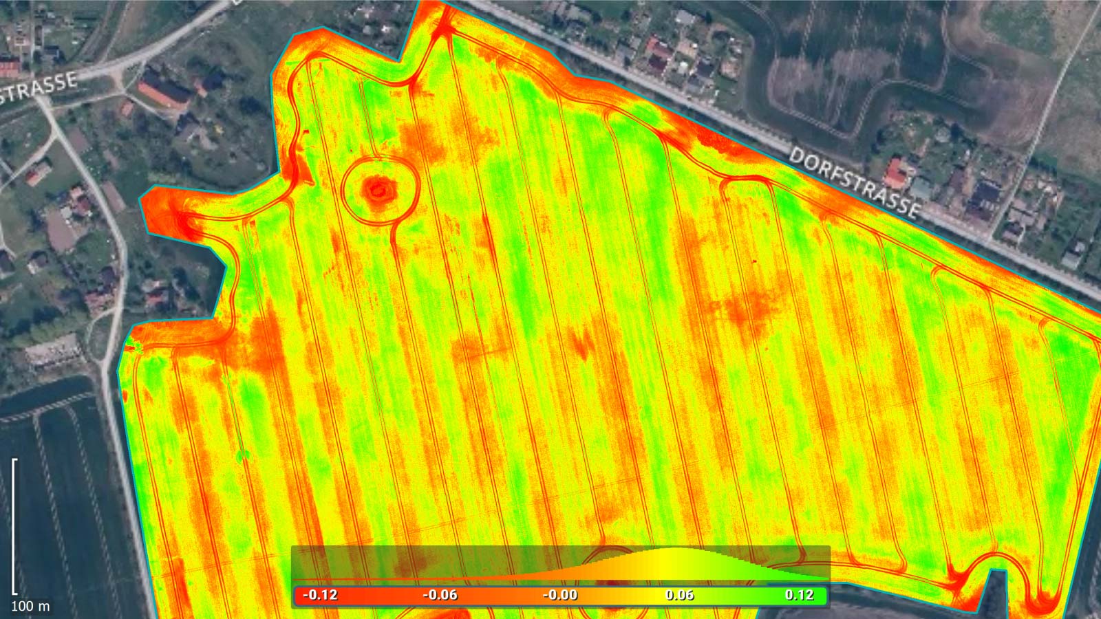
Task: Click the red-roofed house beside the DORFSTRASSE label
Action: click(x=895, y=172)
